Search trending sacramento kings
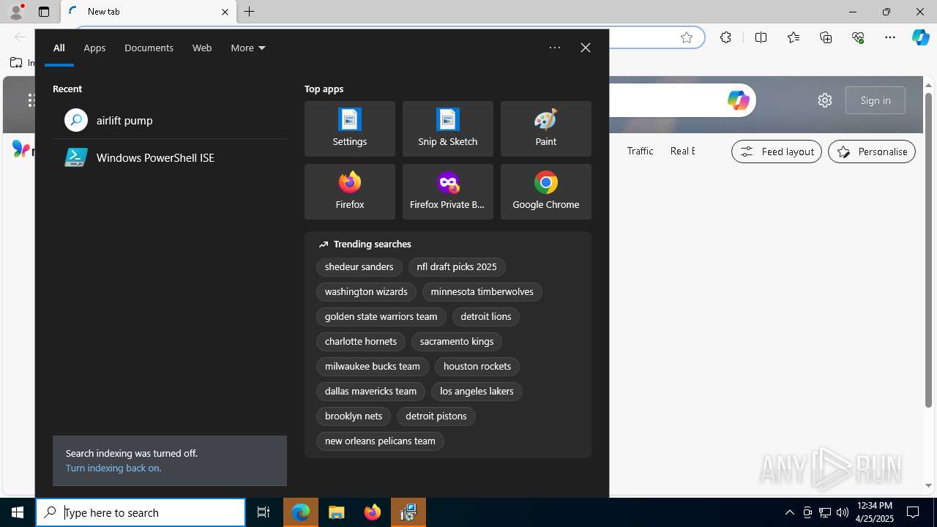Image resolution: width=937 pixels, height=527 pixels. point(457,342)
